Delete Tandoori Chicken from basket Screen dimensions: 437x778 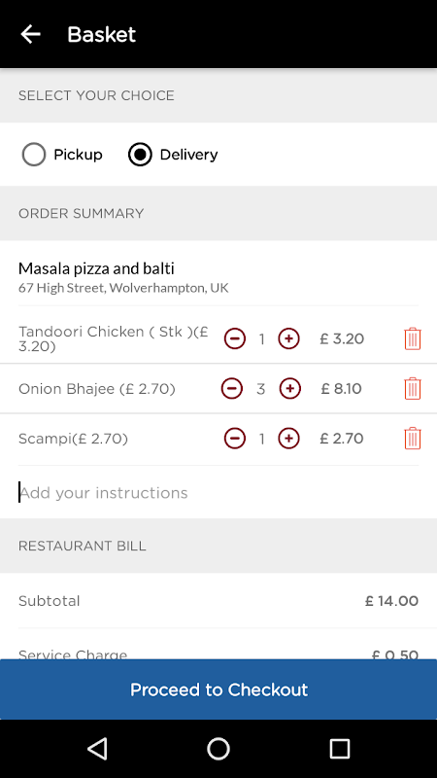coord(413,338)
